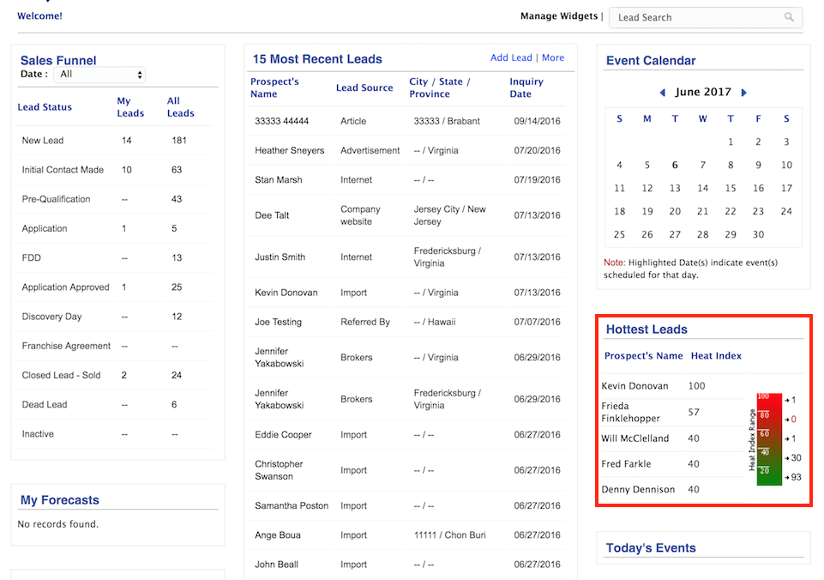This screenshot has width=824, height=580.
Task: Sort leads by Prospect's Name column
Action: click(274, 88)
